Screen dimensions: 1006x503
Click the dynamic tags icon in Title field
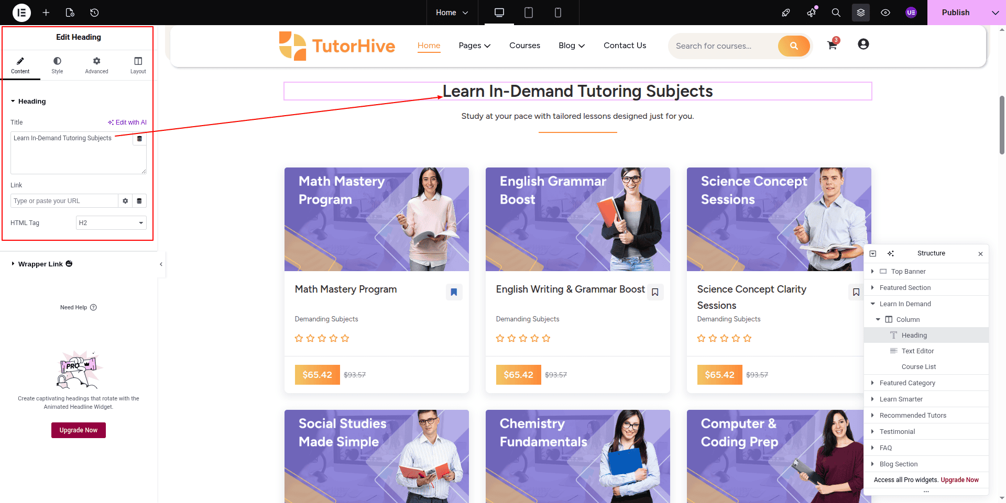pos(139,139)
